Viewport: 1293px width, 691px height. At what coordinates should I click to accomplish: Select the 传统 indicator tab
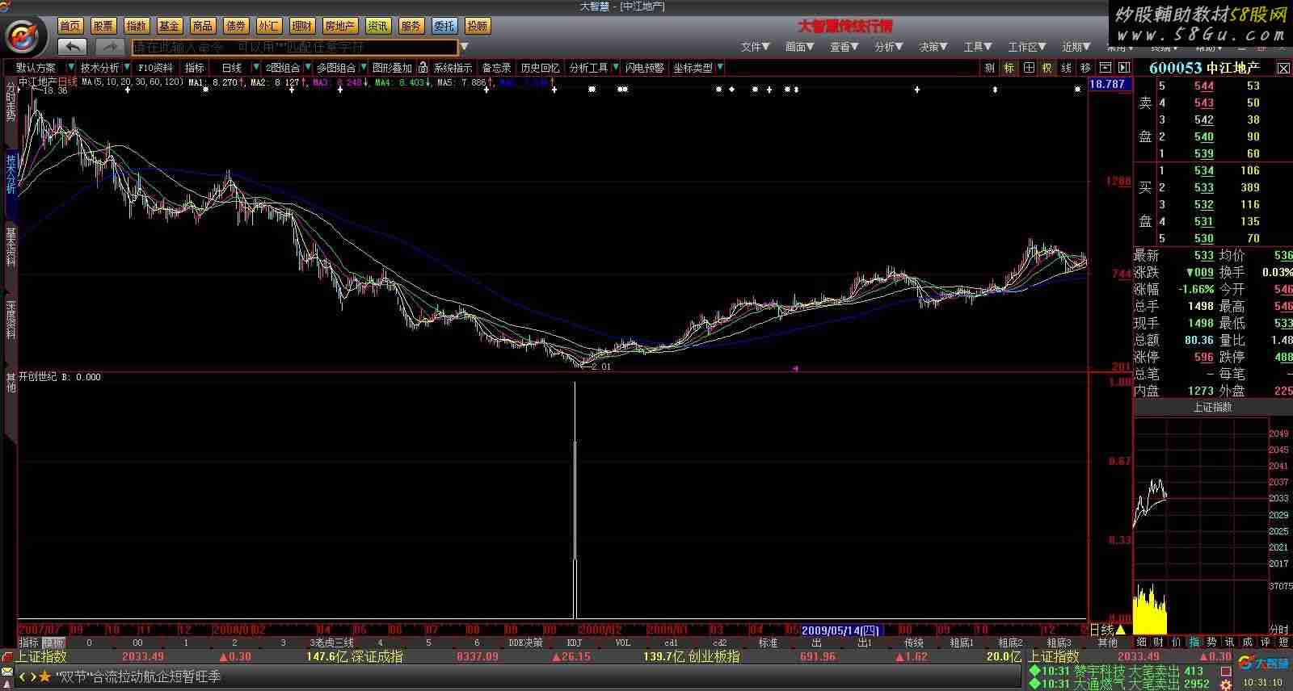914,643
